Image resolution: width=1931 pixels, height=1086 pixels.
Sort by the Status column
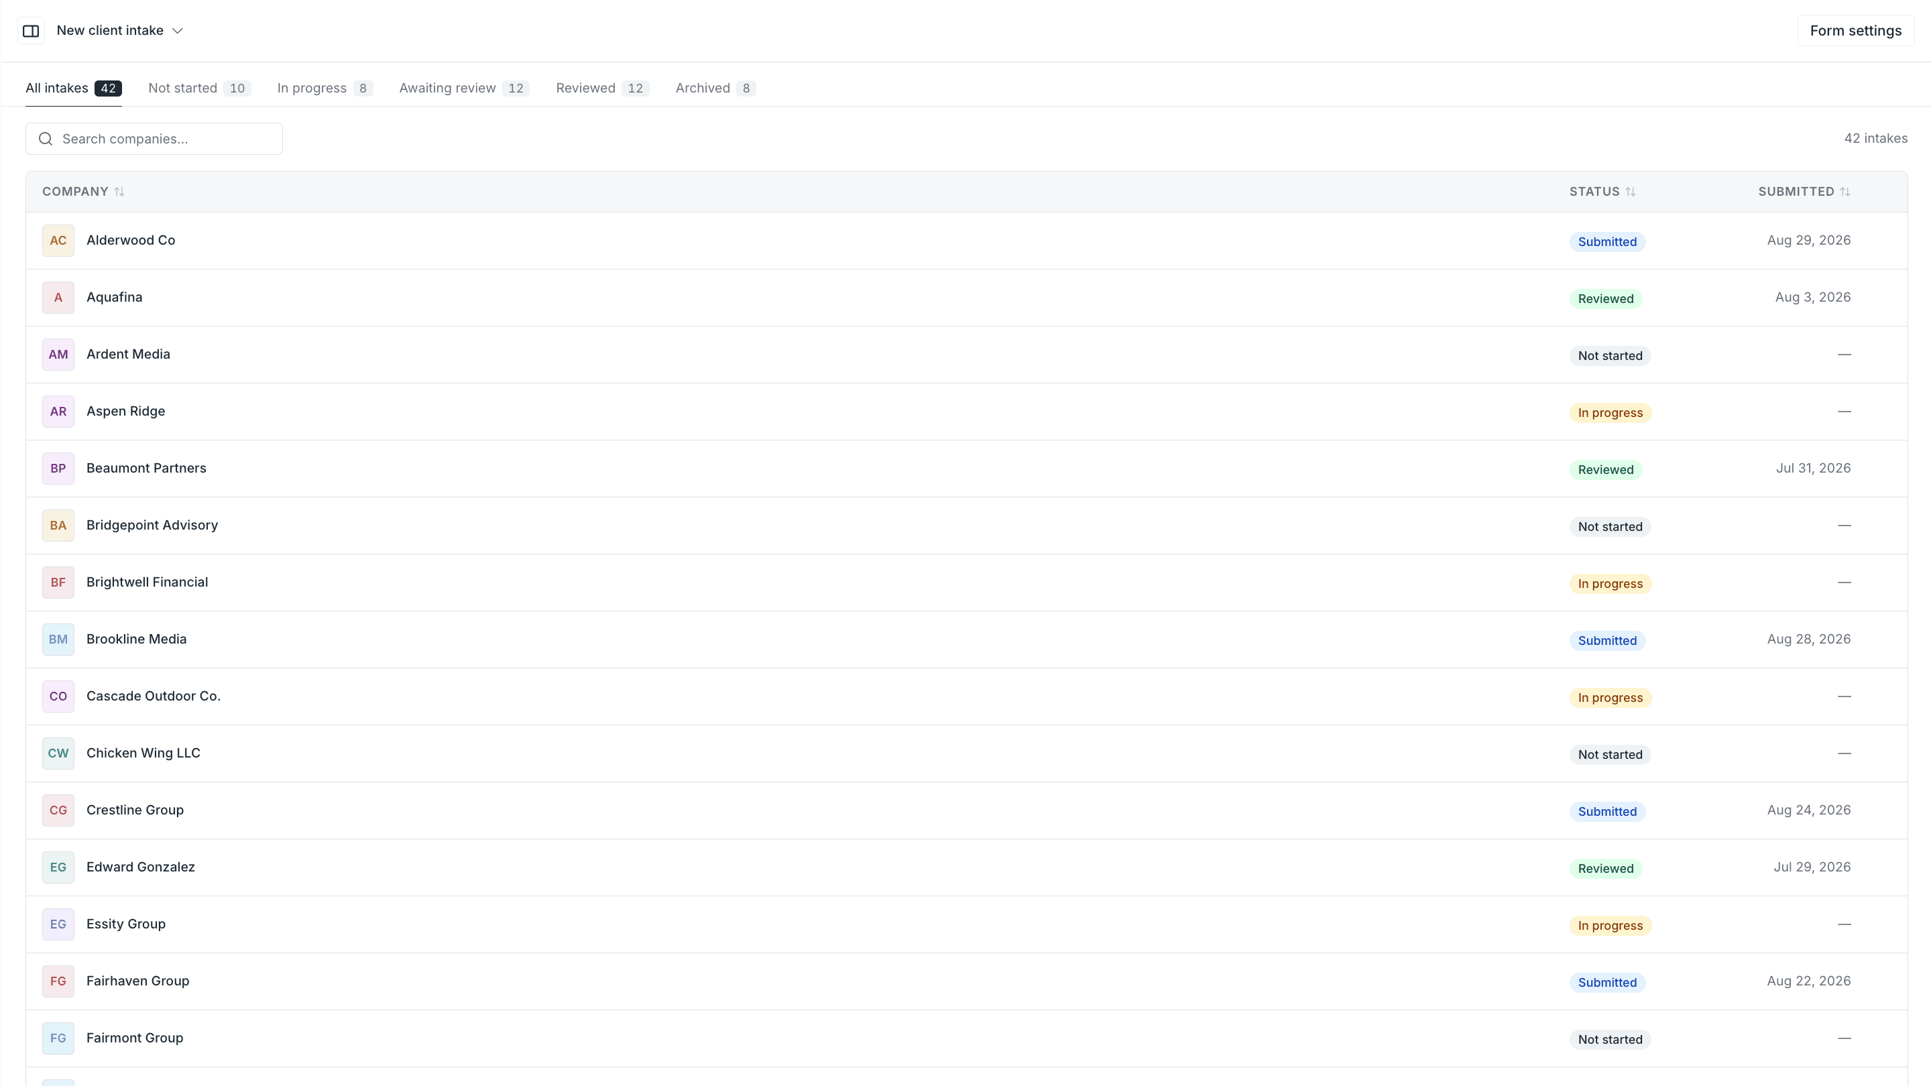pos(1602,192)
